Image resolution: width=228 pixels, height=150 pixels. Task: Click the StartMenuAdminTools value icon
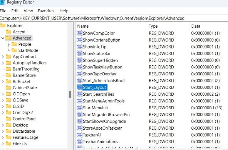(x=80, y=101)
